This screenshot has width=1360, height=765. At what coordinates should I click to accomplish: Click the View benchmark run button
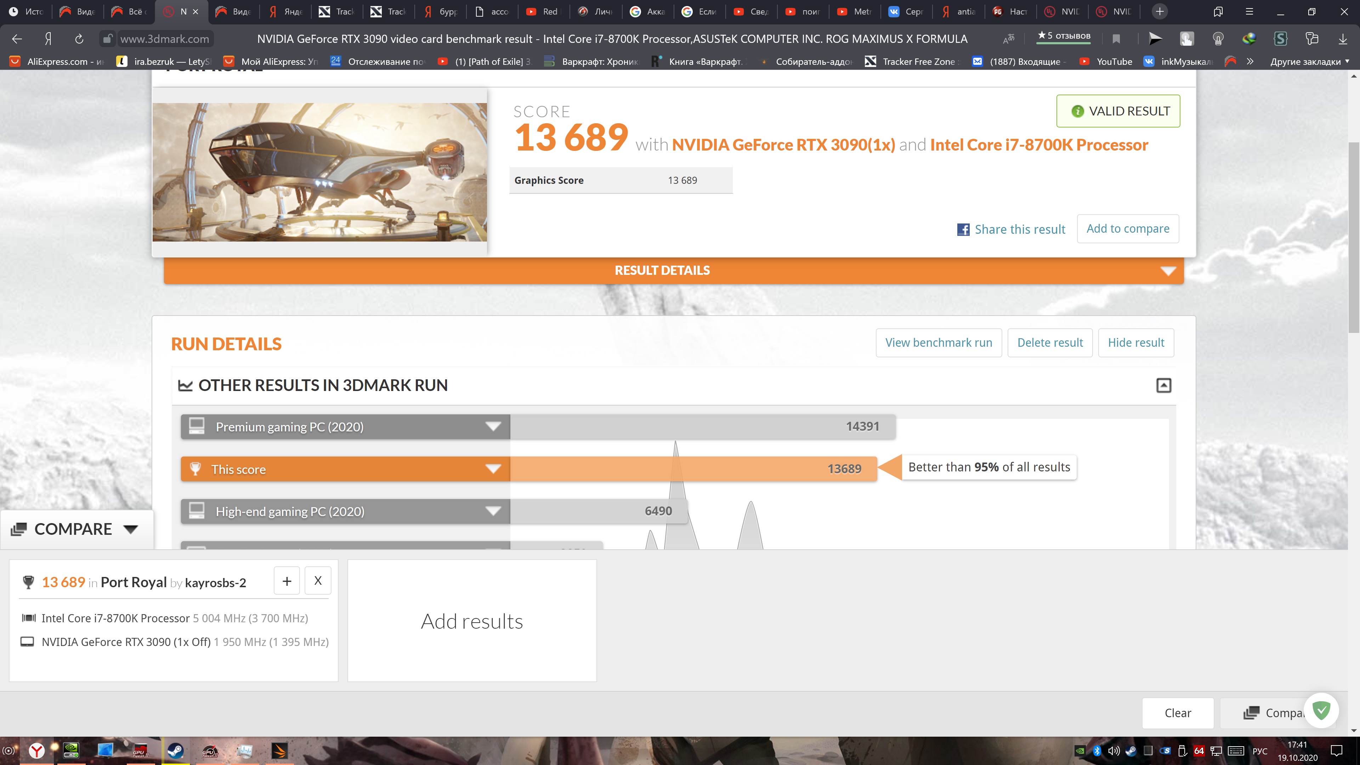(x=938, y=342)
